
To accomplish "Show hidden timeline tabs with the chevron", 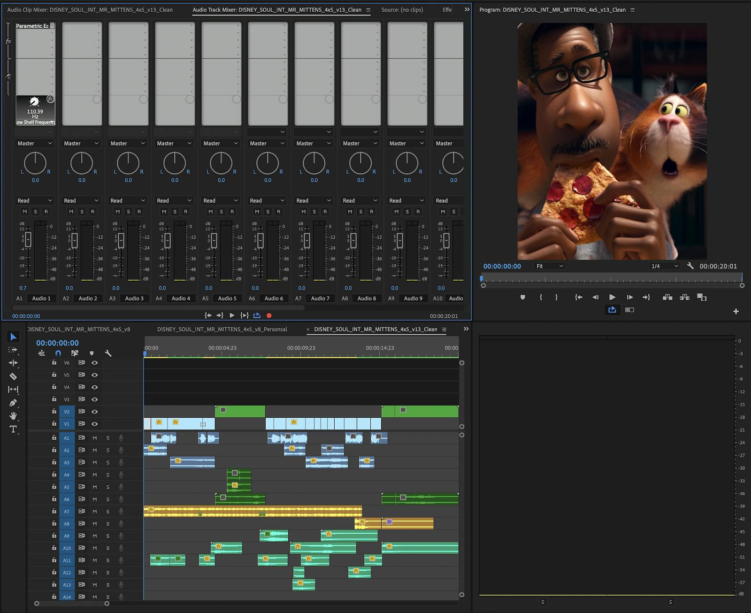I will tap(466, 329).
